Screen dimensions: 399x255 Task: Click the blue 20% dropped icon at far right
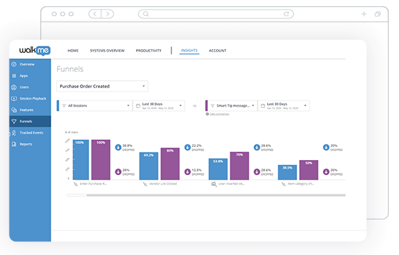pyautogui.click(x=326, y=147)
